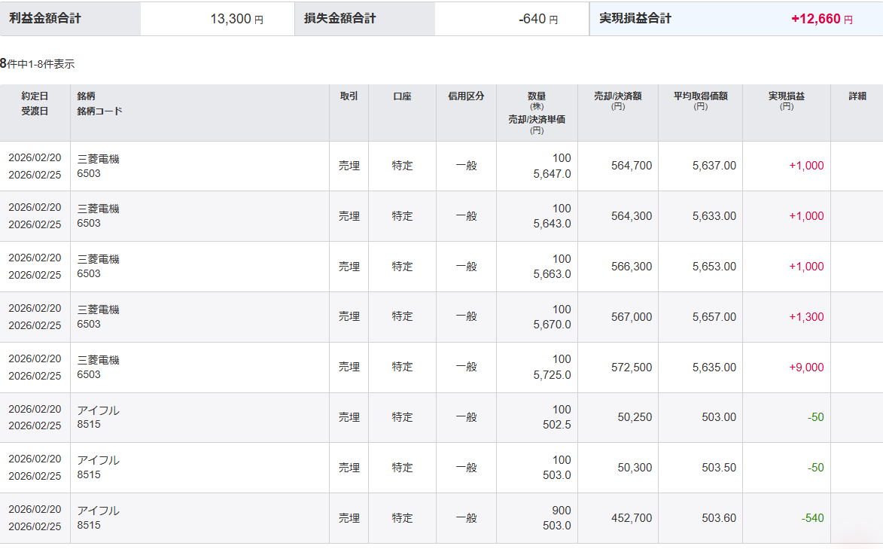Click the first 三菱電機 stock name
This screenshot has width=883, height=549.
(99, 159)
